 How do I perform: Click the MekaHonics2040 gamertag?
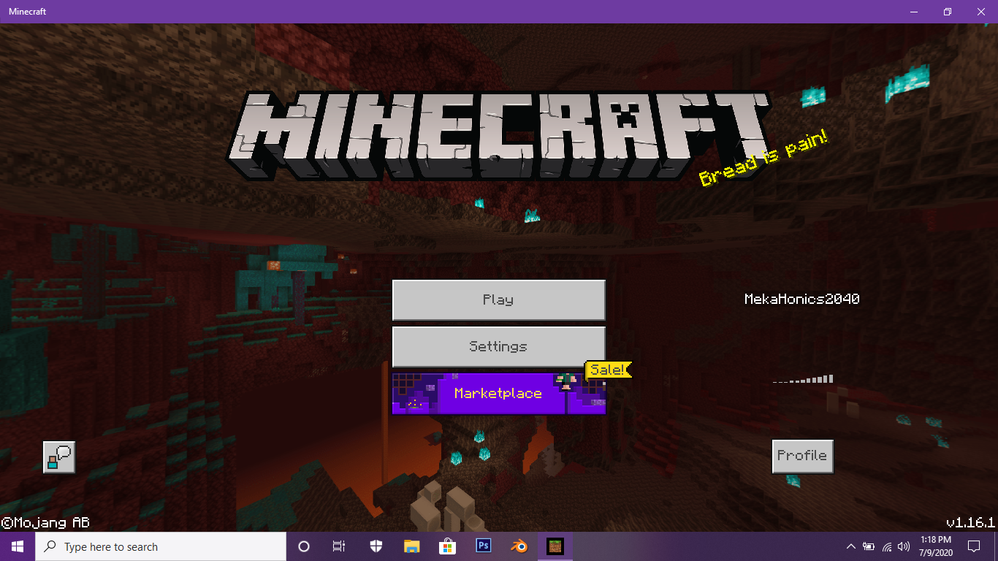pyautogui.click(x=801, y=299)
